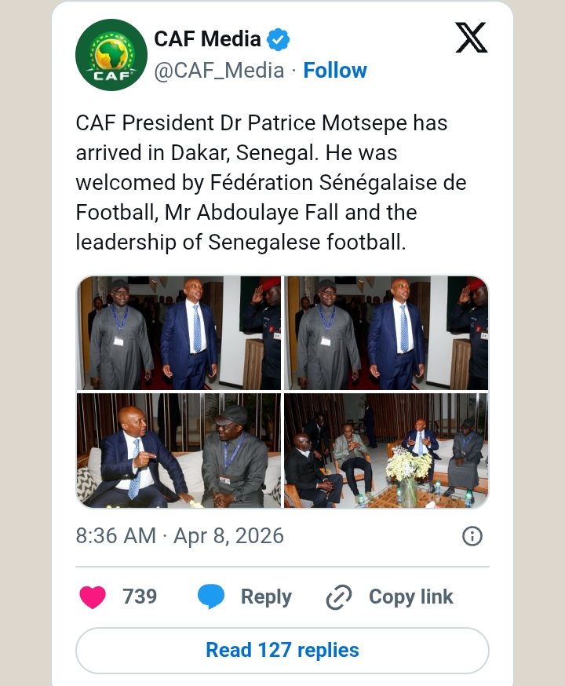This screenshot has width=565, height=686.
Task: Click the 739 likes count
Action: pos(140,597)
